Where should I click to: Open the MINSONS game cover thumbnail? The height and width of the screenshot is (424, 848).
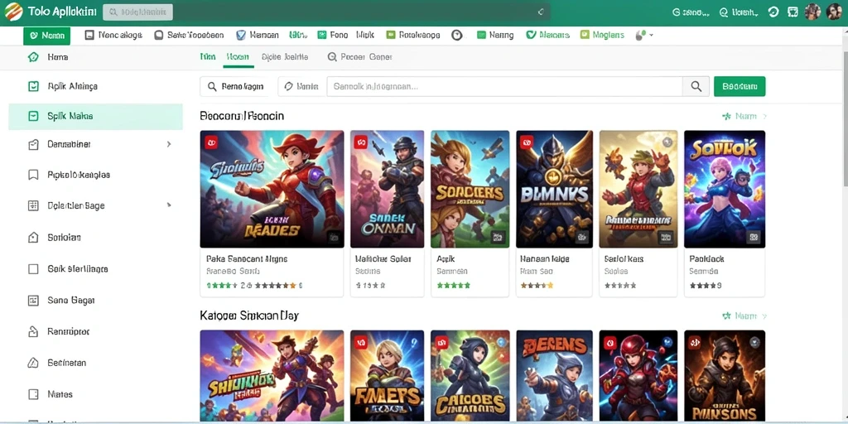click(x=724, y=377)
